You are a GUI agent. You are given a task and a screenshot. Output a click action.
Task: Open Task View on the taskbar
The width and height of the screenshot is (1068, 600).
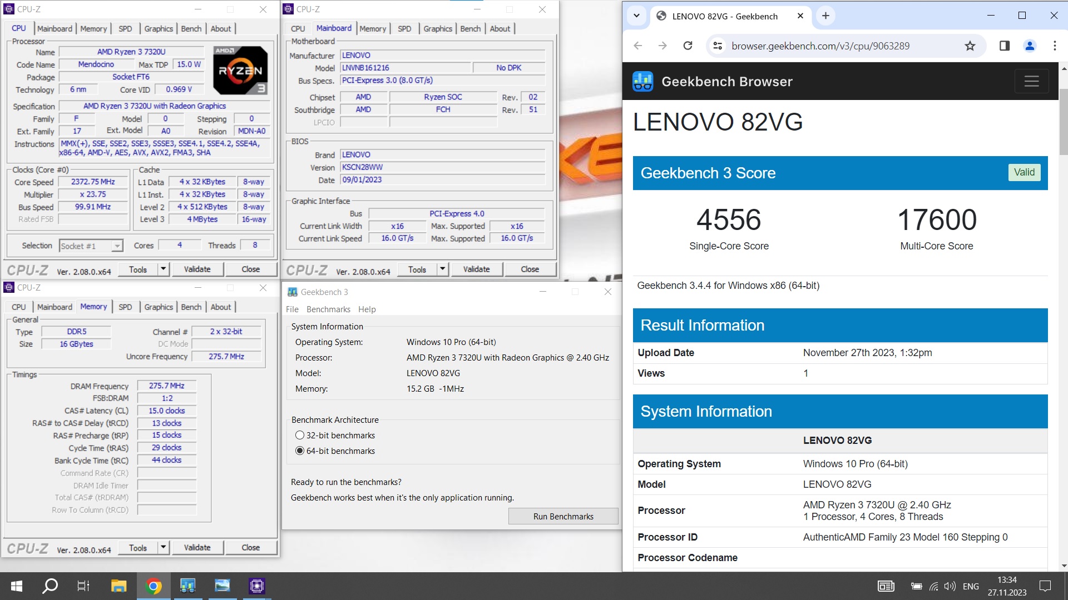click(83, 586)
